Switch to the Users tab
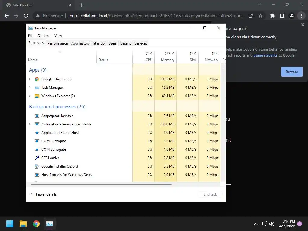 point(112,43)
